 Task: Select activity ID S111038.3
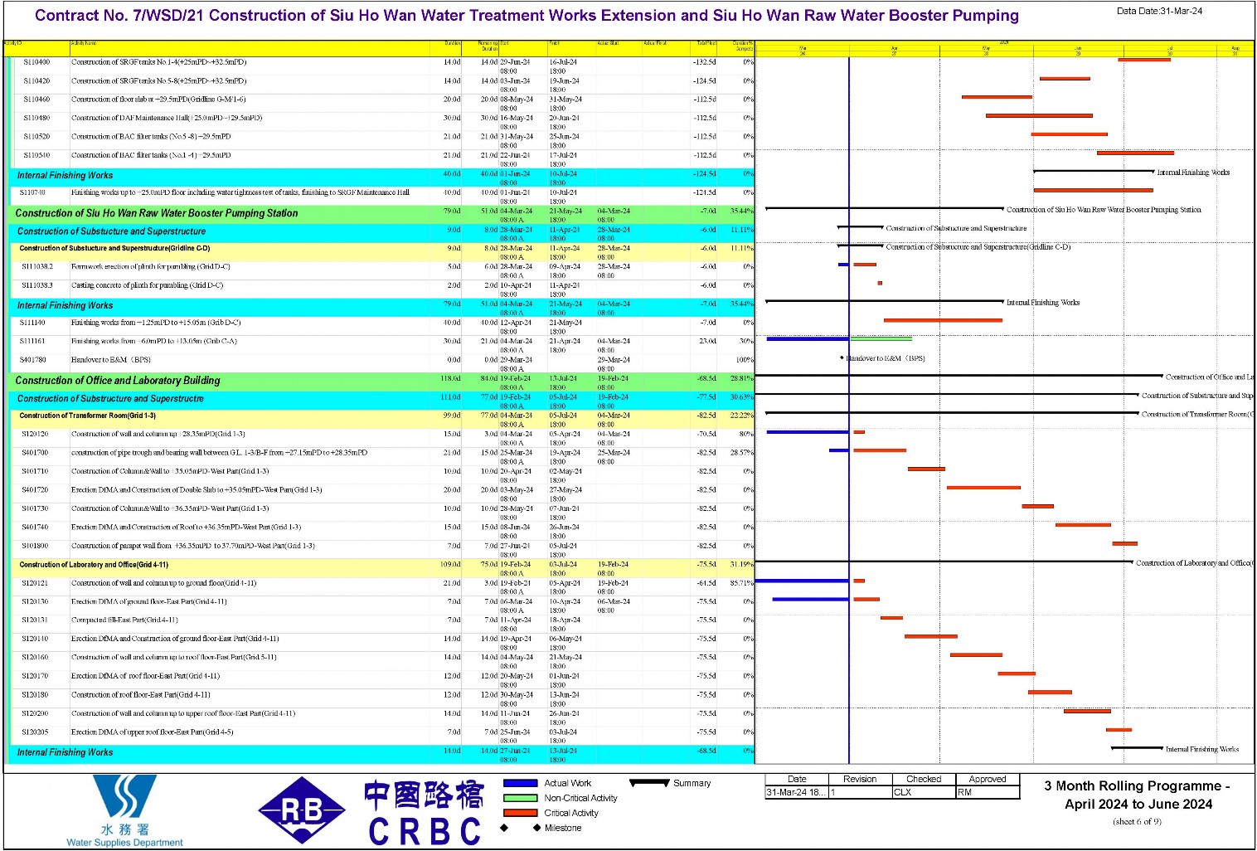[x=37, y=285]
